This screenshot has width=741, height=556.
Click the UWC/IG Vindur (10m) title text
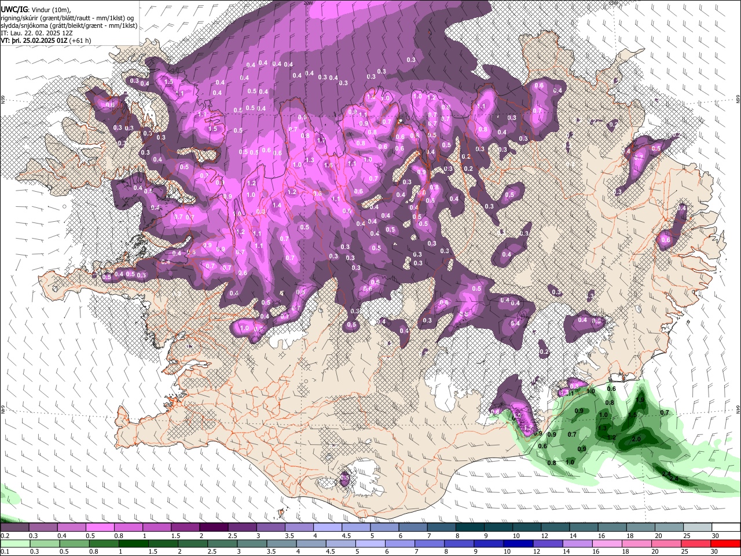coord(35,9)
